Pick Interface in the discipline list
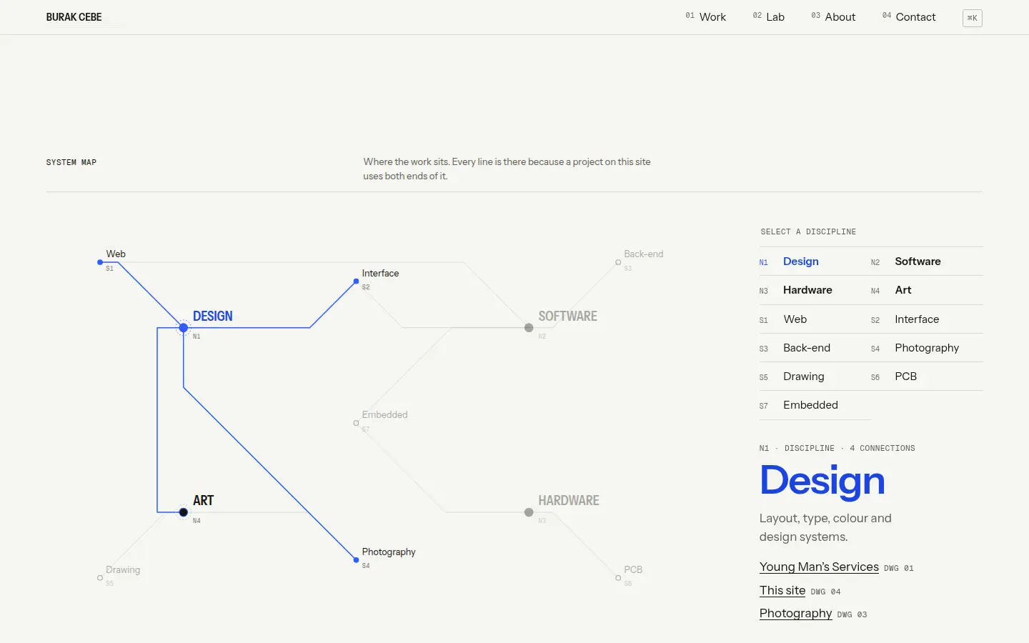The height and width of the screenshot is (643, 1029). coord(927,319)
